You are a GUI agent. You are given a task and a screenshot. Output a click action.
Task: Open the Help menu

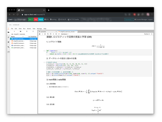point(45,29)
